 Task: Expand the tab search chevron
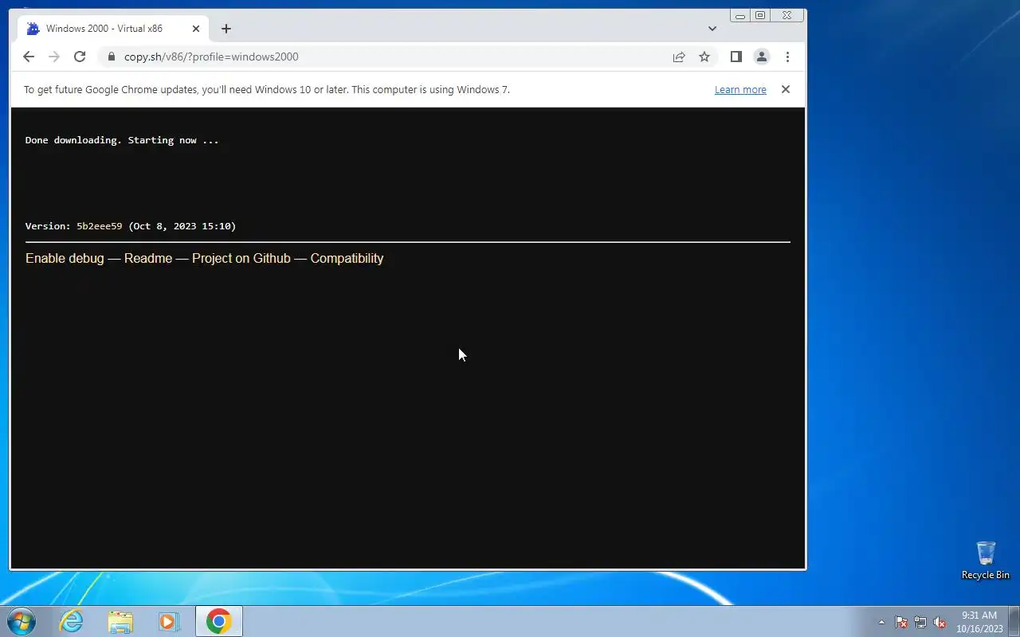coord(712,29)
